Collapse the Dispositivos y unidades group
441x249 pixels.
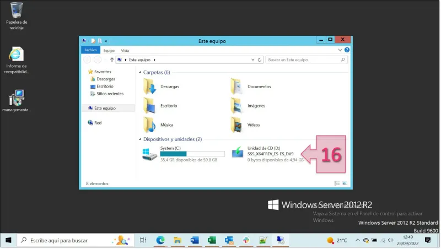[x=139, y=139]
